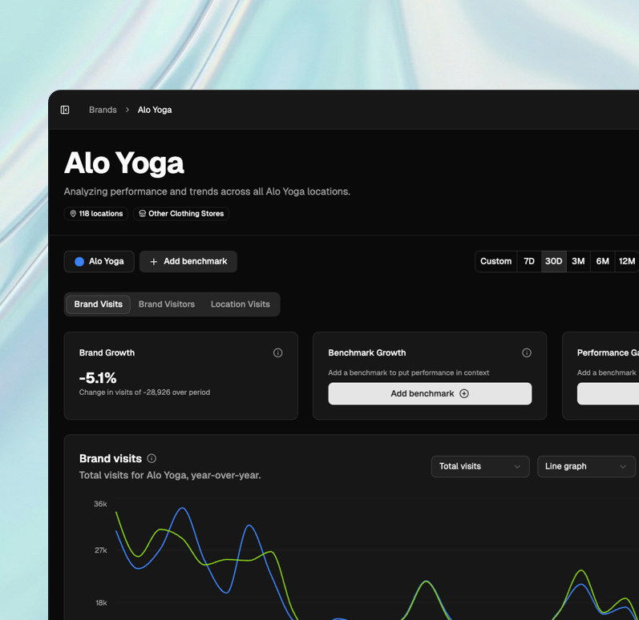The image size is (639, 620).
Task: Click the Benchmark Growth info icon
Action: coord(527,352)
